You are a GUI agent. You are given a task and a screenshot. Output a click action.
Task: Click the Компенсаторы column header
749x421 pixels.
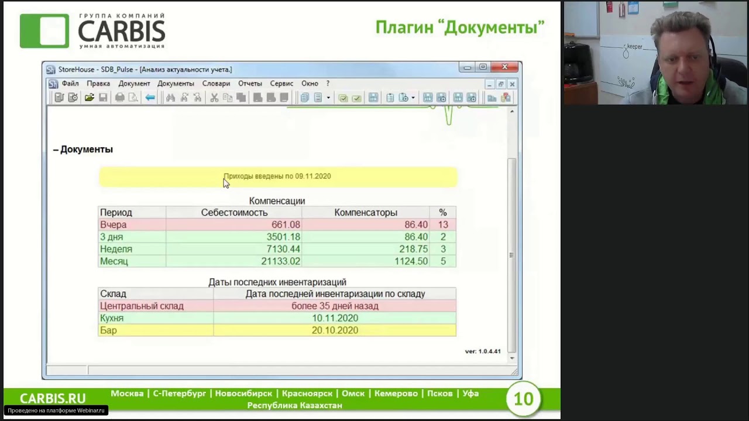tap(366, 213)
